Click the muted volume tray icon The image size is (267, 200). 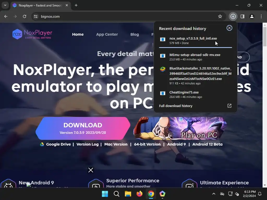pyautogui.click(x=237, y=194)
